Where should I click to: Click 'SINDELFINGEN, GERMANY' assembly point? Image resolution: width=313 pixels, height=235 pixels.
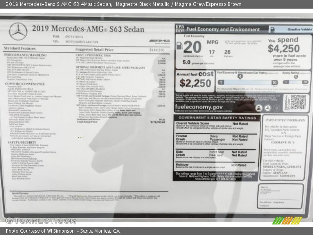[282, 167]
